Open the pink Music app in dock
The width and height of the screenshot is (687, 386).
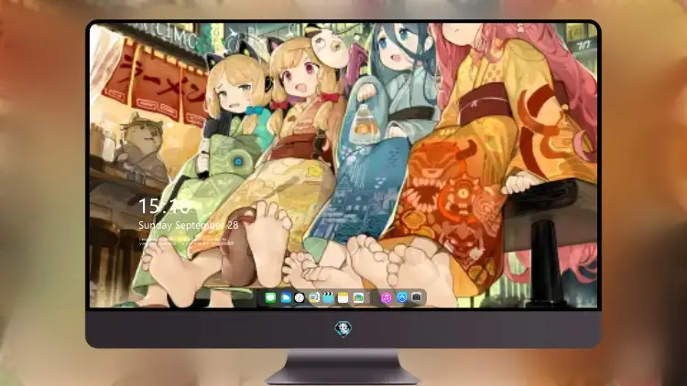[x=386, y=298]
